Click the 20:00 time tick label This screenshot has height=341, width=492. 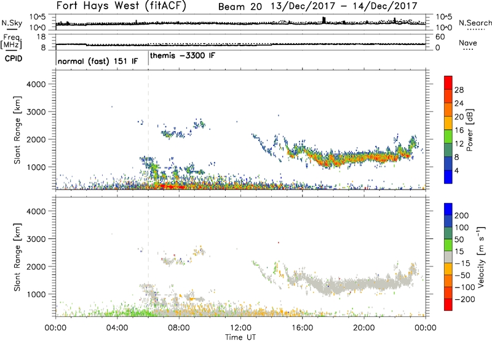(x=364, y=328)
